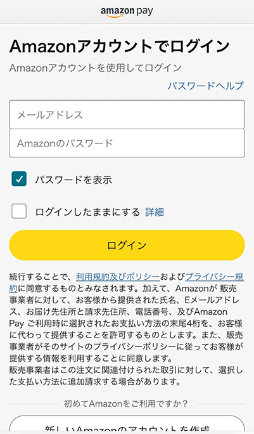Screen dimensions: 254x434
Task: Click the Amazonアカウントでログイン heading
Action: [120, 46]
